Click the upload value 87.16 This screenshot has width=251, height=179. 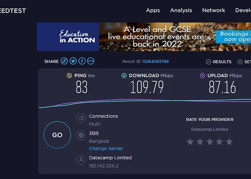pos(222,87)
